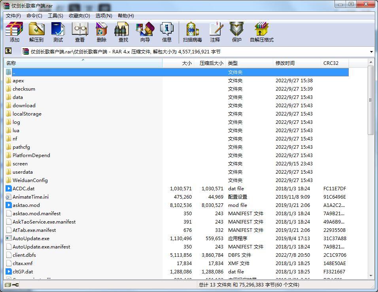The image size is (378, 292).
Task: Select the AnimateTime.ini file icon
Action: click(x=8, y=197)
